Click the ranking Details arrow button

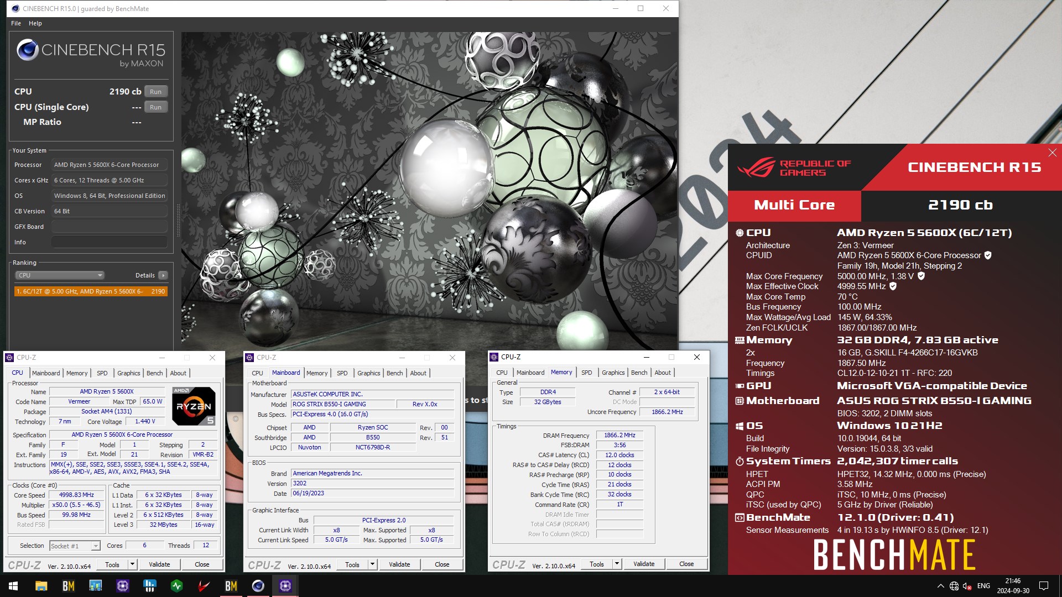tap(163, 275)
